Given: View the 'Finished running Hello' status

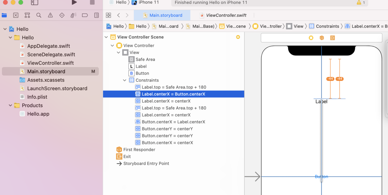Looking at the screenshot, I should (x=211, y=2).
